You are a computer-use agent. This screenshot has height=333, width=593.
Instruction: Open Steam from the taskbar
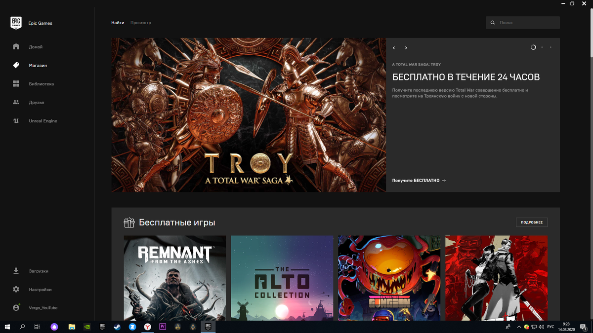point(117,327)
